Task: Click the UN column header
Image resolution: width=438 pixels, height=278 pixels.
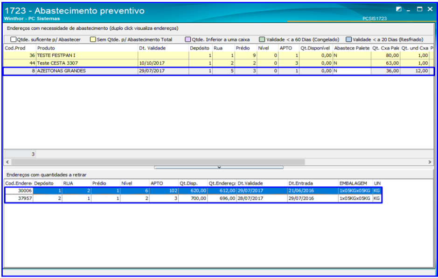Action: tap(377, 183)
